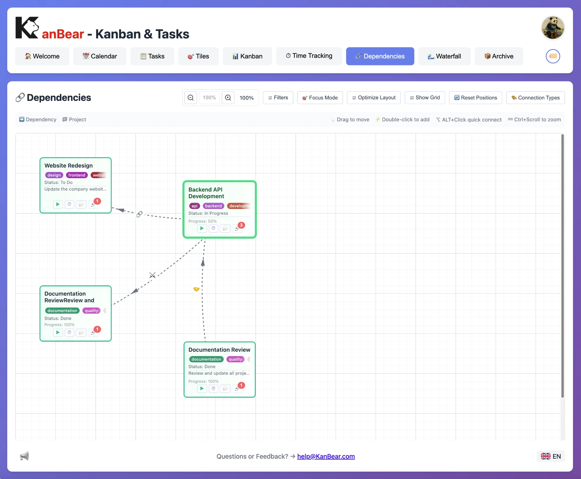Click the backend tag on Backend API card
This screenshot has width=581, height=479.
(x=214, y=206)
